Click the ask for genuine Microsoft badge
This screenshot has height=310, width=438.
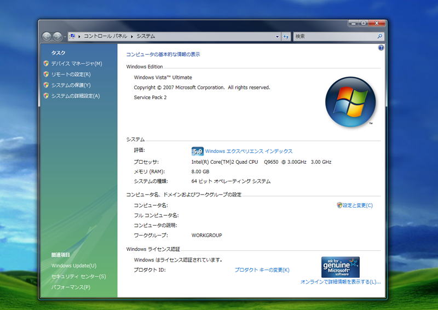[341, 267]
